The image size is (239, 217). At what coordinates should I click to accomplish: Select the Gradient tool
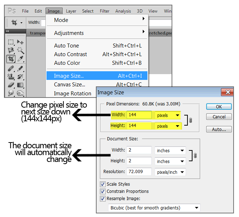[20, 85]
